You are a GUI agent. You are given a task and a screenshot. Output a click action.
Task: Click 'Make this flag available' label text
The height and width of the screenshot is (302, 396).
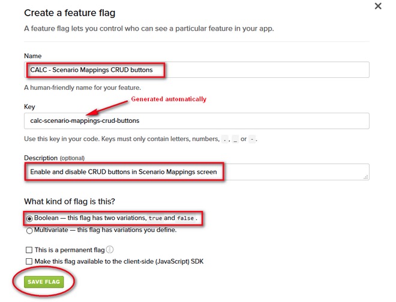[119, 261]
